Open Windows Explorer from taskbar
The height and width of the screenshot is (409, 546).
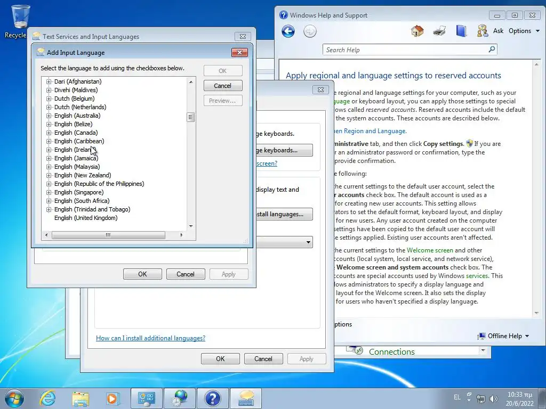tap(81, 398)
